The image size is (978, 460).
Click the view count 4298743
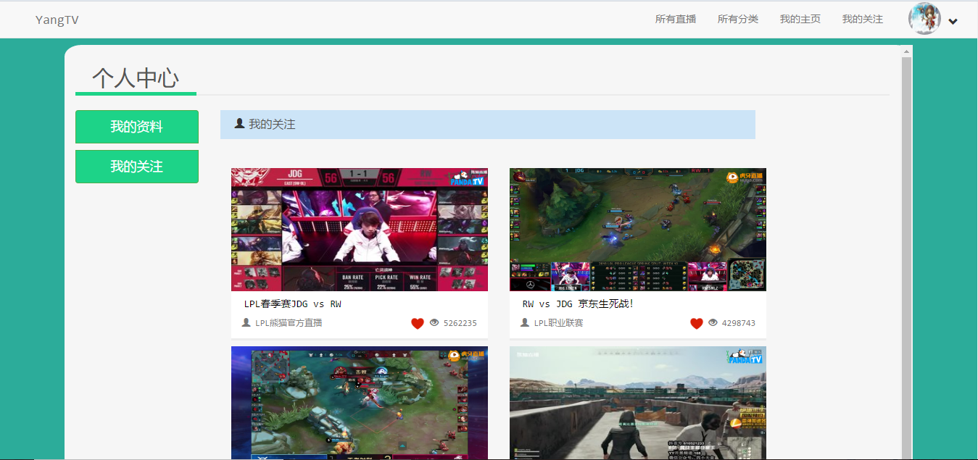(x=739, y=323)
